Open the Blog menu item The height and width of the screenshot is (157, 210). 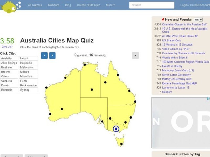click(x=68, y=5)
